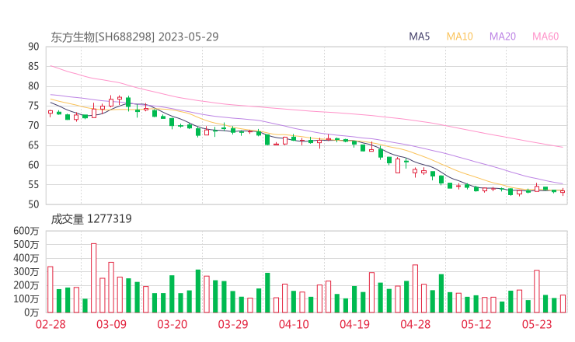Click the MA60 legend label

pyautogui.click(x=545, y=37)
